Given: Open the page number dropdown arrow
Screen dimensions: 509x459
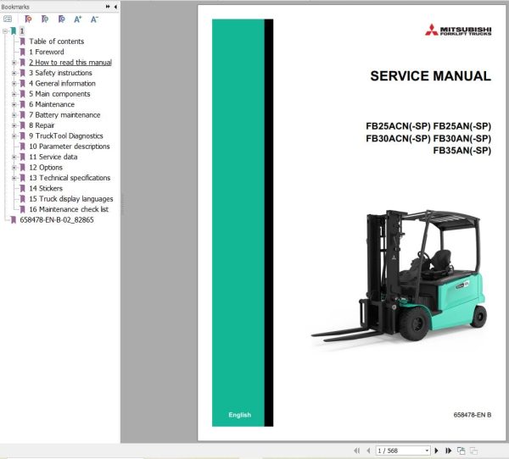Looking at the screenshot, I should (x=427, y=451).
